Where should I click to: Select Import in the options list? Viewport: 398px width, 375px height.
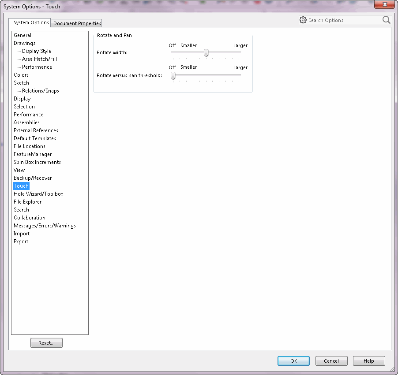point(22,234)
